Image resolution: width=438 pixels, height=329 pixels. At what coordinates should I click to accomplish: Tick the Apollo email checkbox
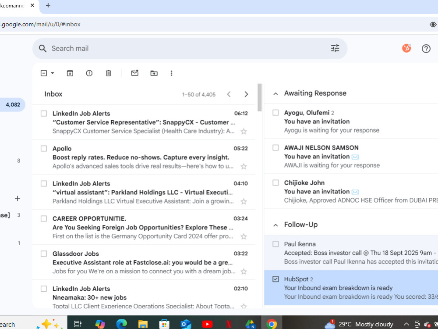[x=44, y=148]
